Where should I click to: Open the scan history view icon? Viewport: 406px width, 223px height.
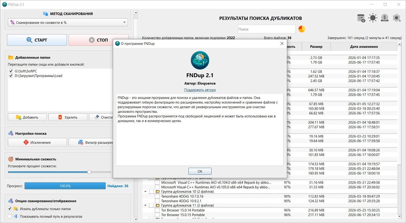tap(361, 18)
